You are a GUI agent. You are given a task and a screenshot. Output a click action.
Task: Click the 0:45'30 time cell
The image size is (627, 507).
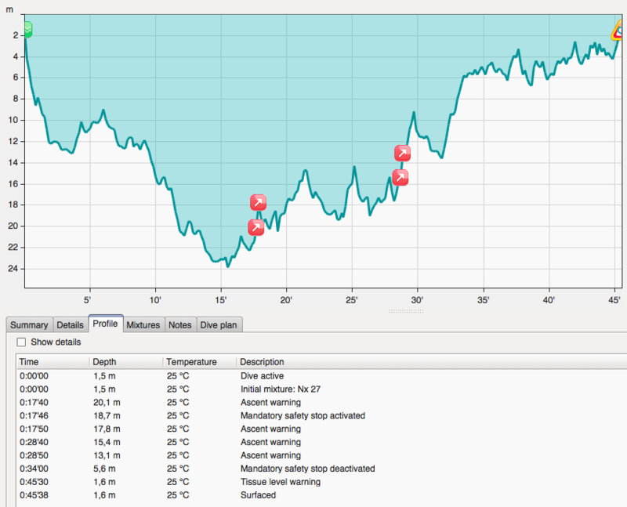34,481
